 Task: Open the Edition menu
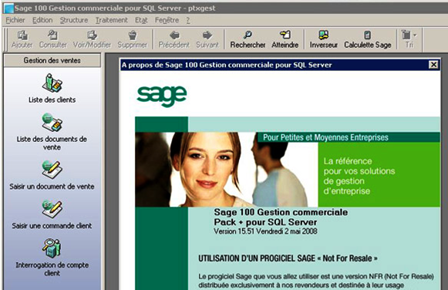42,20
